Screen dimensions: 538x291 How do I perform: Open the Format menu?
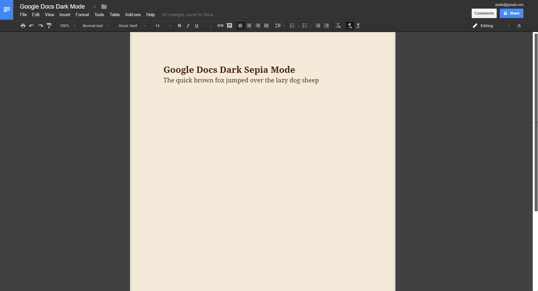point(82,15)
